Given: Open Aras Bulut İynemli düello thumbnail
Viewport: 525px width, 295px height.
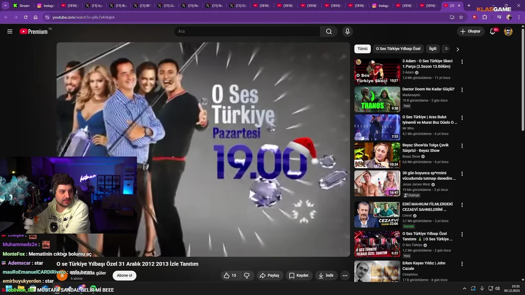Looking at the screenshot, I should click(x=377, y=127).
